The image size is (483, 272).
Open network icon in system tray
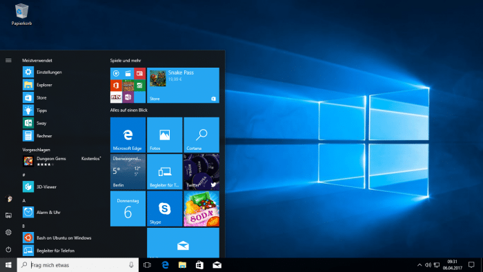coord(437,265)
